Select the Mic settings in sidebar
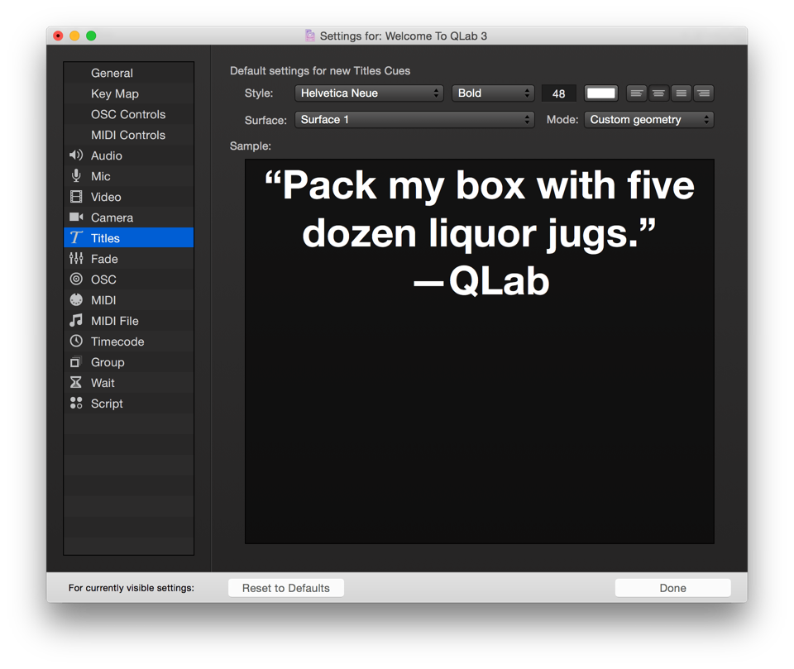The image size is (794, 669). tap(100, 176)
